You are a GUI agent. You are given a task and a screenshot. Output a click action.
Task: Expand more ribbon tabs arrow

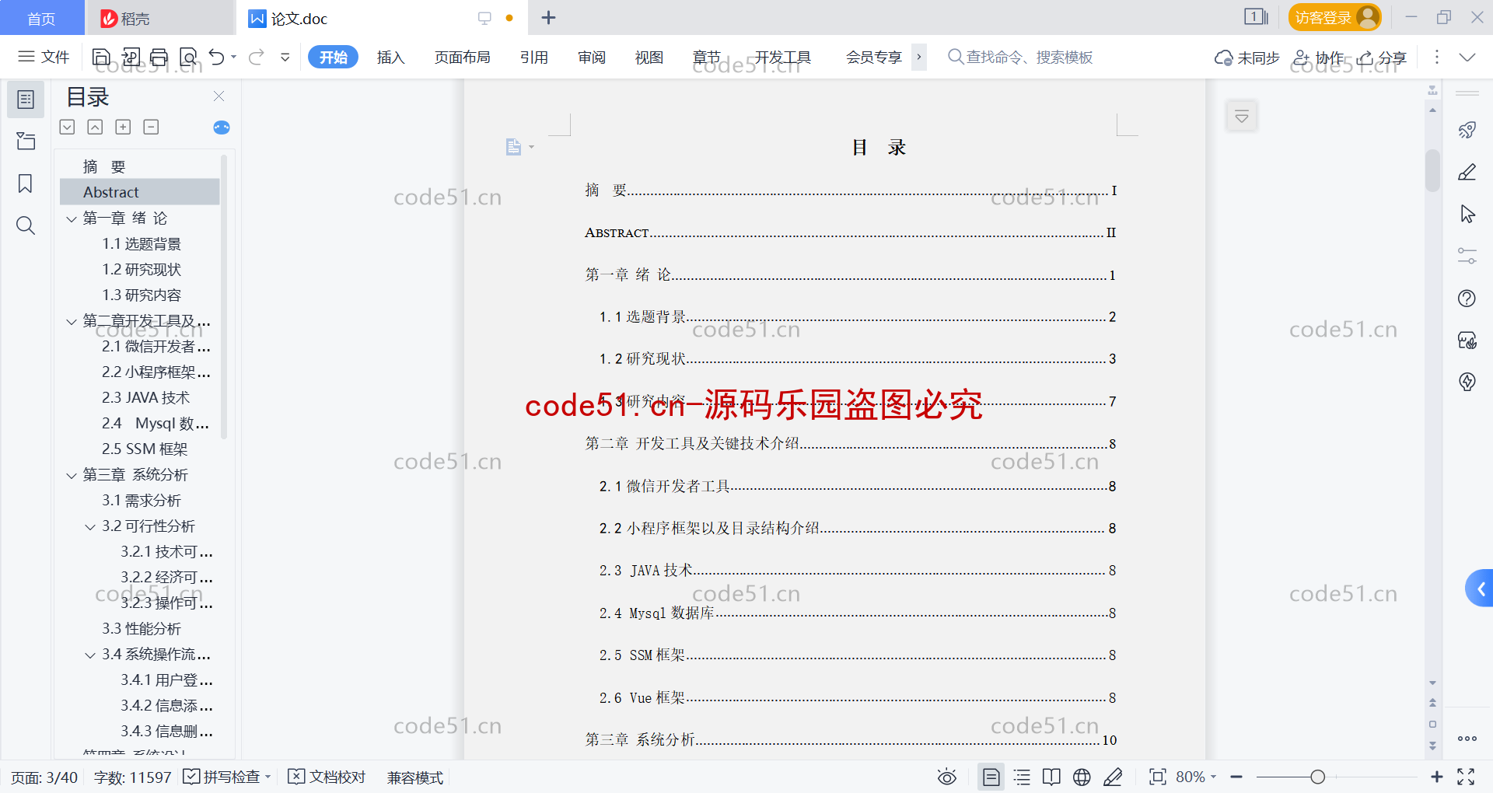click(x=919, y=57)
